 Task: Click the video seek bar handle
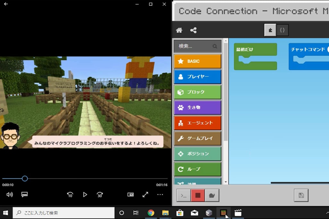[25, 179]
